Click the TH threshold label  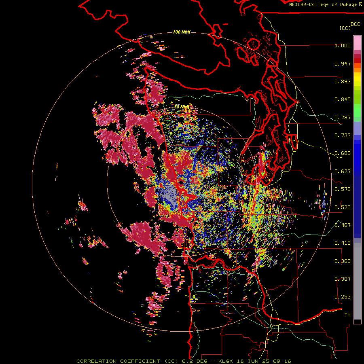coord(347,315)
